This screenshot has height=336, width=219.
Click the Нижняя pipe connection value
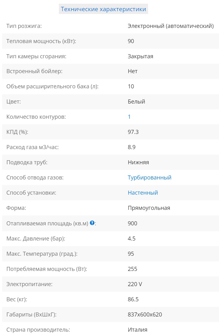pos(138,162)
